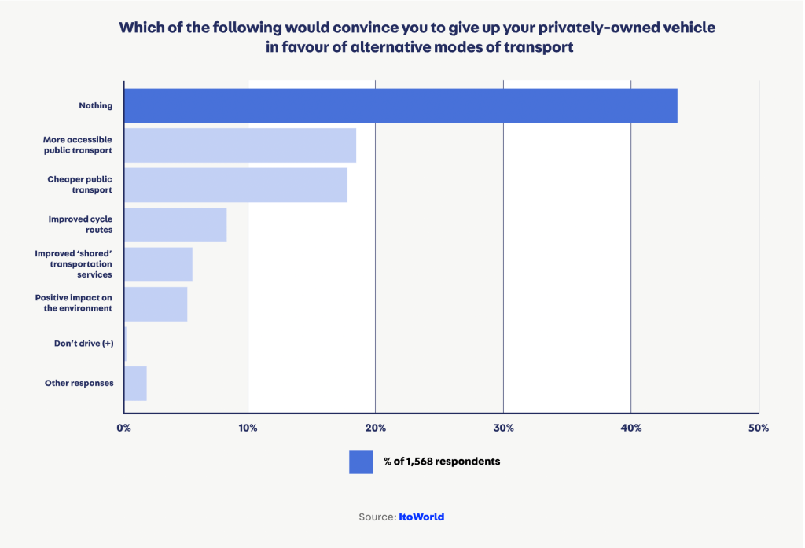Select the 'More accessible public transport' bar

241,145
